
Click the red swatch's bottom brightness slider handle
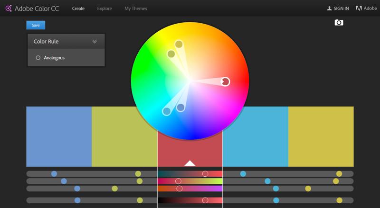pyautogui.click(x=205, y=200)
